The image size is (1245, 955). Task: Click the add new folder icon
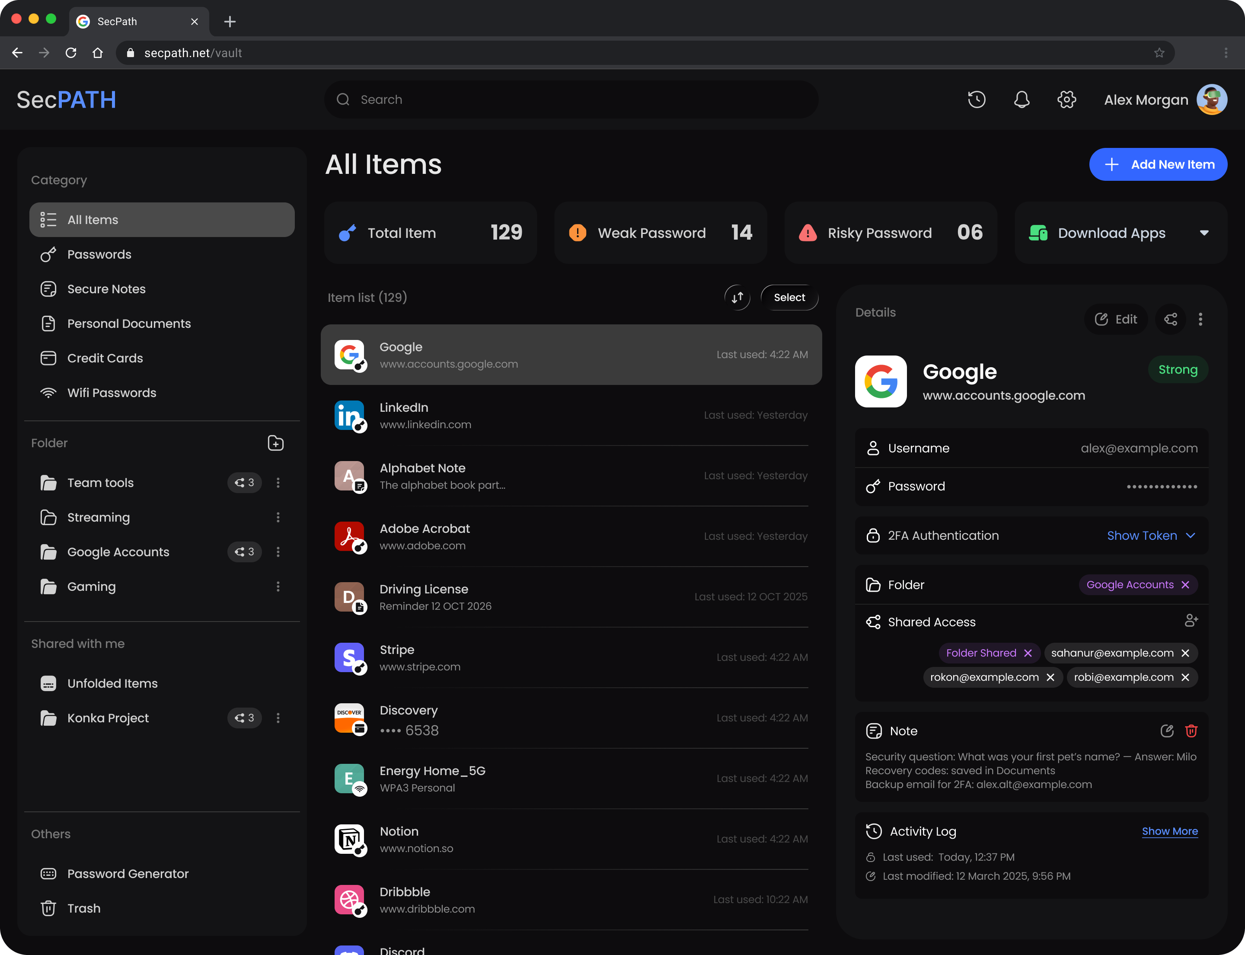[x=276, y=443]
